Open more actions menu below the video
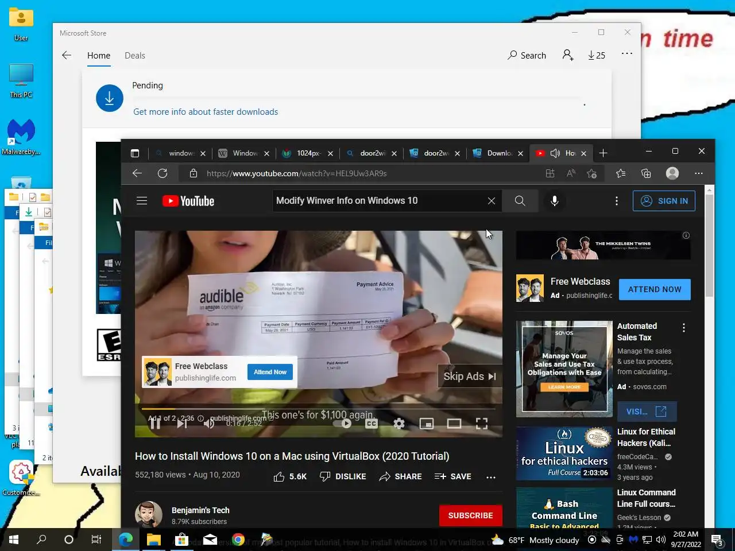 click(491, 477)
